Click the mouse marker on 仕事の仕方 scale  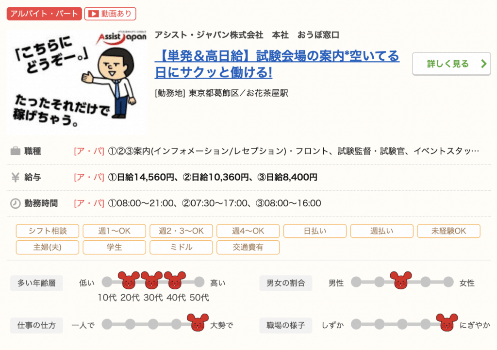pyautogui.click(x=198, y=323)
